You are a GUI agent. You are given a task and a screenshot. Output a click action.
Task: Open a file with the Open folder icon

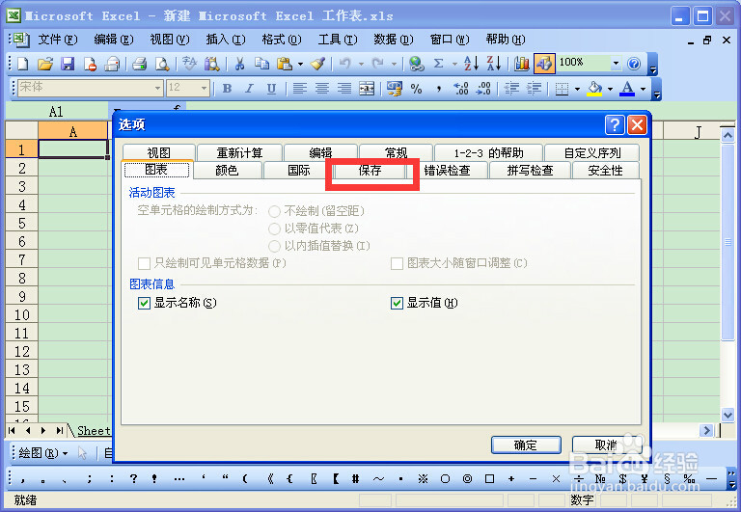(x=45, y=64)
